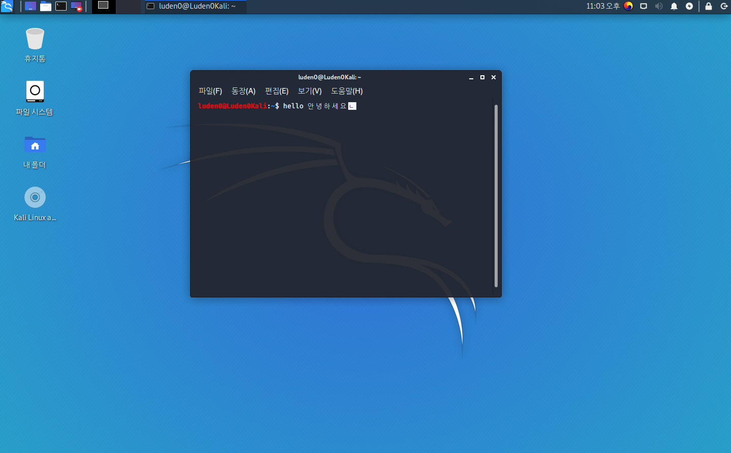This screenshot has width=731, height=453.
Task: Open the 보기(V) menu in terminal
Action: tap(310, 91)
